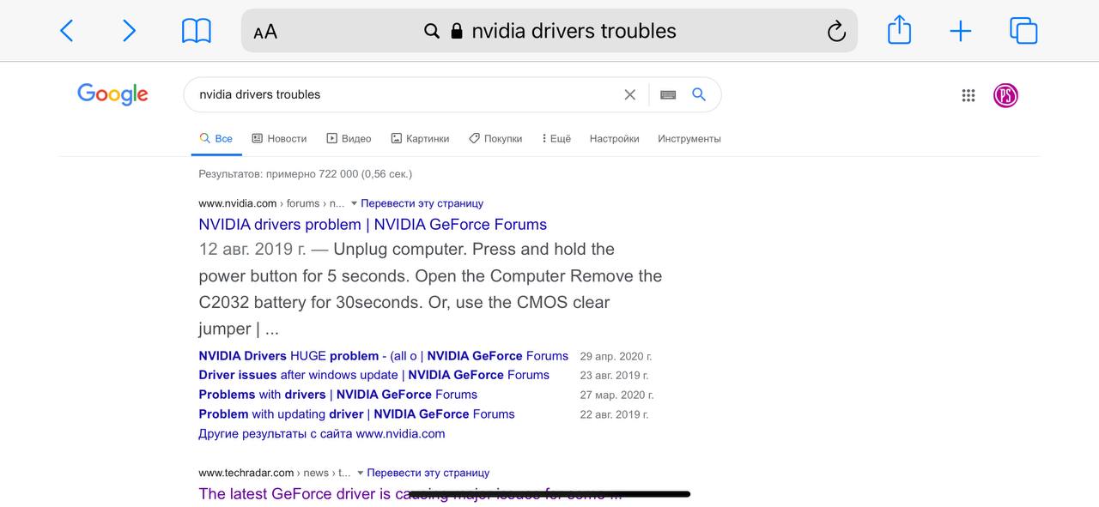This screenshot has height=507, width=1099.
Task: Open Настройки search settings
Action: pos(614,138)
